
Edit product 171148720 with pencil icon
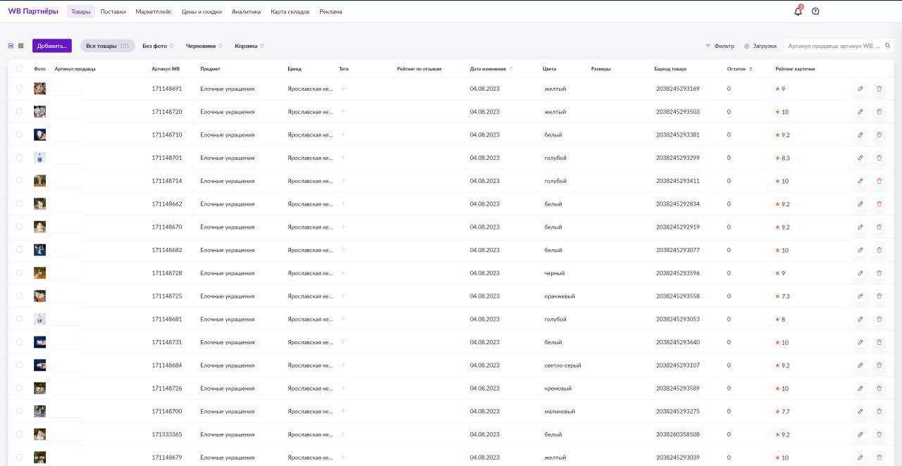coord(860,112)
